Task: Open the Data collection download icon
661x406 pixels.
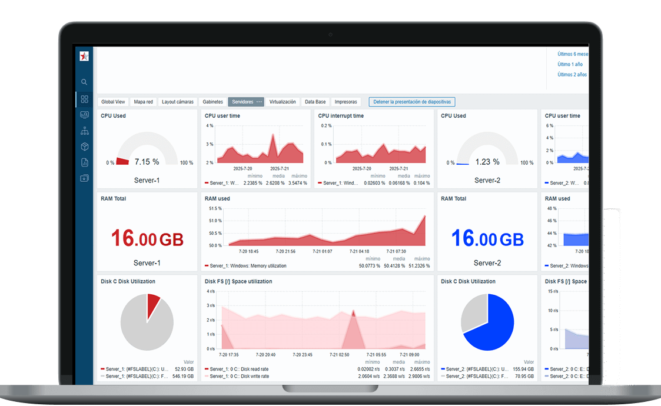Action: pos(84,178)
